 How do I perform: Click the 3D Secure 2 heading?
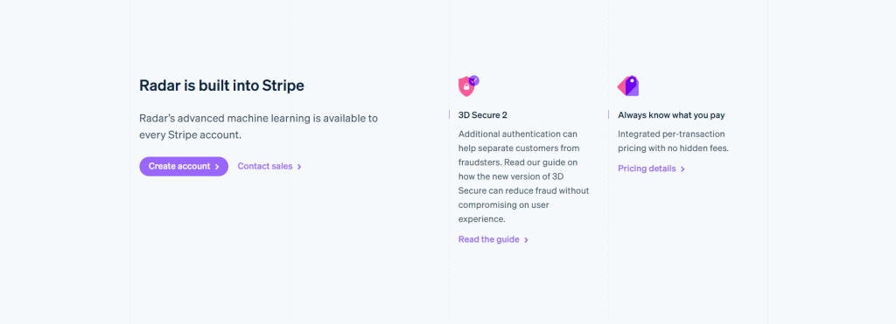[x=483, y=114]
